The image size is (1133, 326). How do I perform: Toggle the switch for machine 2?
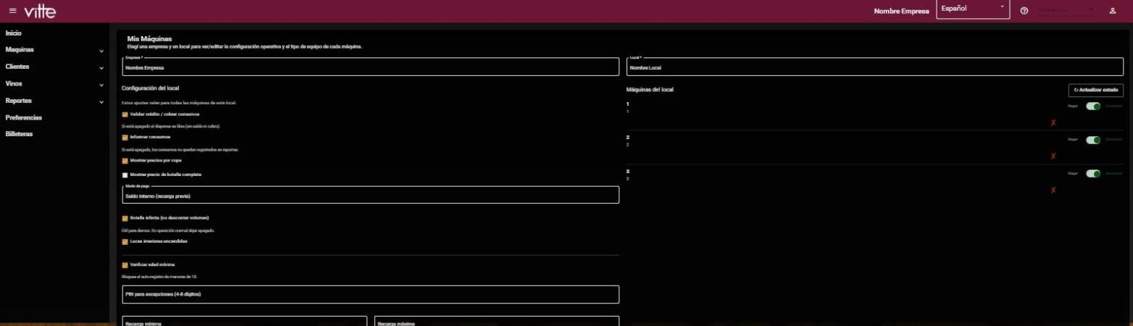point(1093,140)
